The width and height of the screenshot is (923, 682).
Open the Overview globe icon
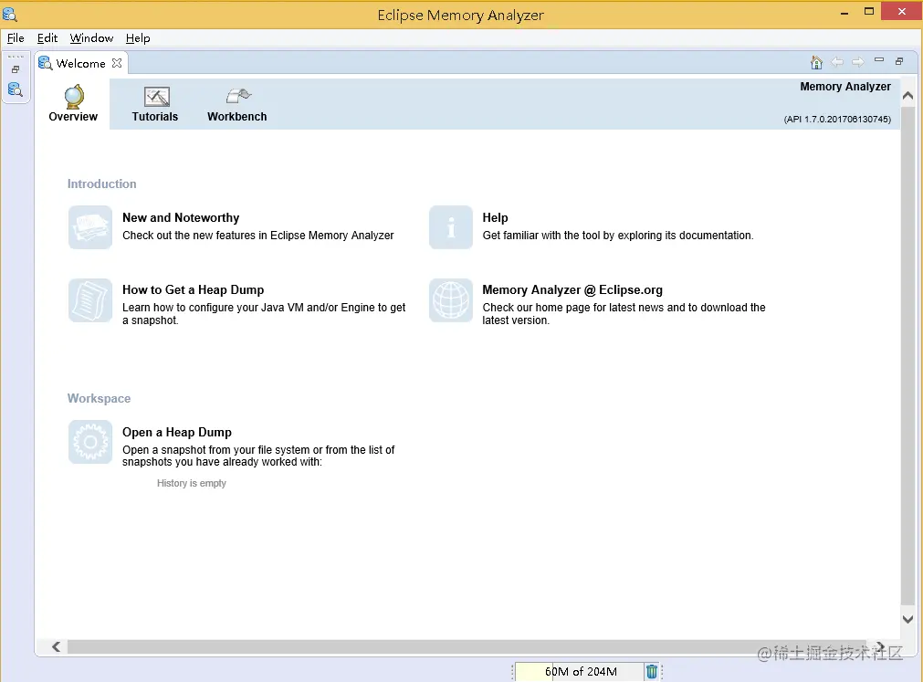pos(74,97)
